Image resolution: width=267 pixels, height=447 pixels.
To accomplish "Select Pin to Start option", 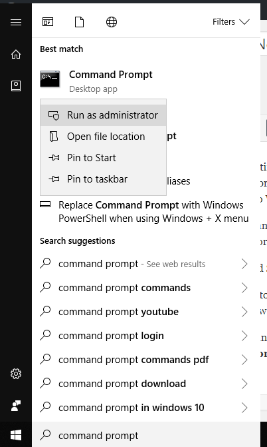I will coord(103,158).
